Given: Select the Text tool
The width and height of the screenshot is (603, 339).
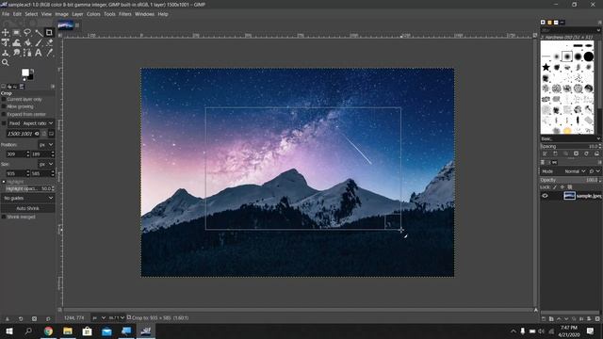Looking at the screenshot, I should [x=39, y=53].
